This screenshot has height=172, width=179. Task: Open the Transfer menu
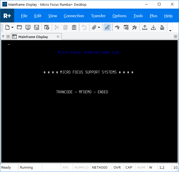[98, 16]
